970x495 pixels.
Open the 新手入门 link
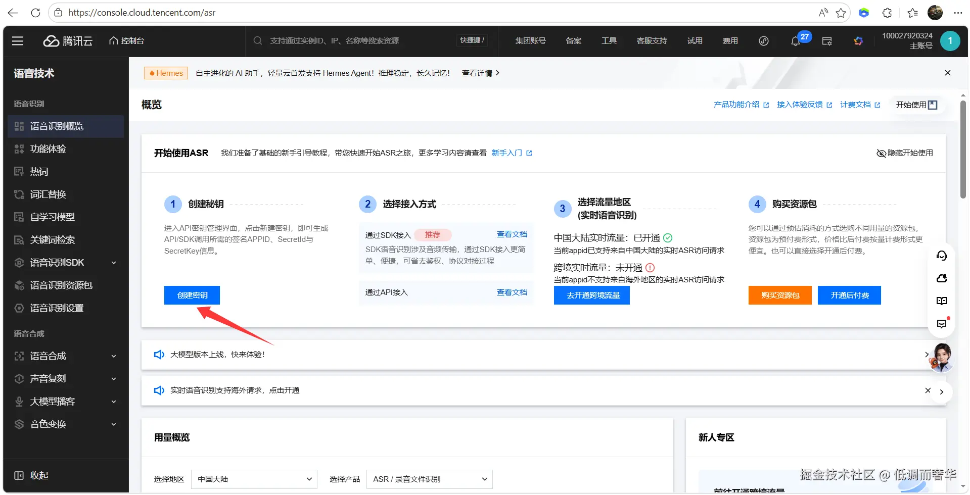point(512,153)
